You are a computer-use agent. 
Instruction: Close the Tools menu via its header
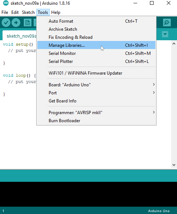pos(43,12)
